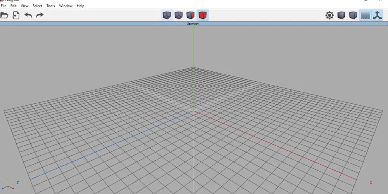
Task: Switch to edge selection mode
Action: tap(178, 15)
